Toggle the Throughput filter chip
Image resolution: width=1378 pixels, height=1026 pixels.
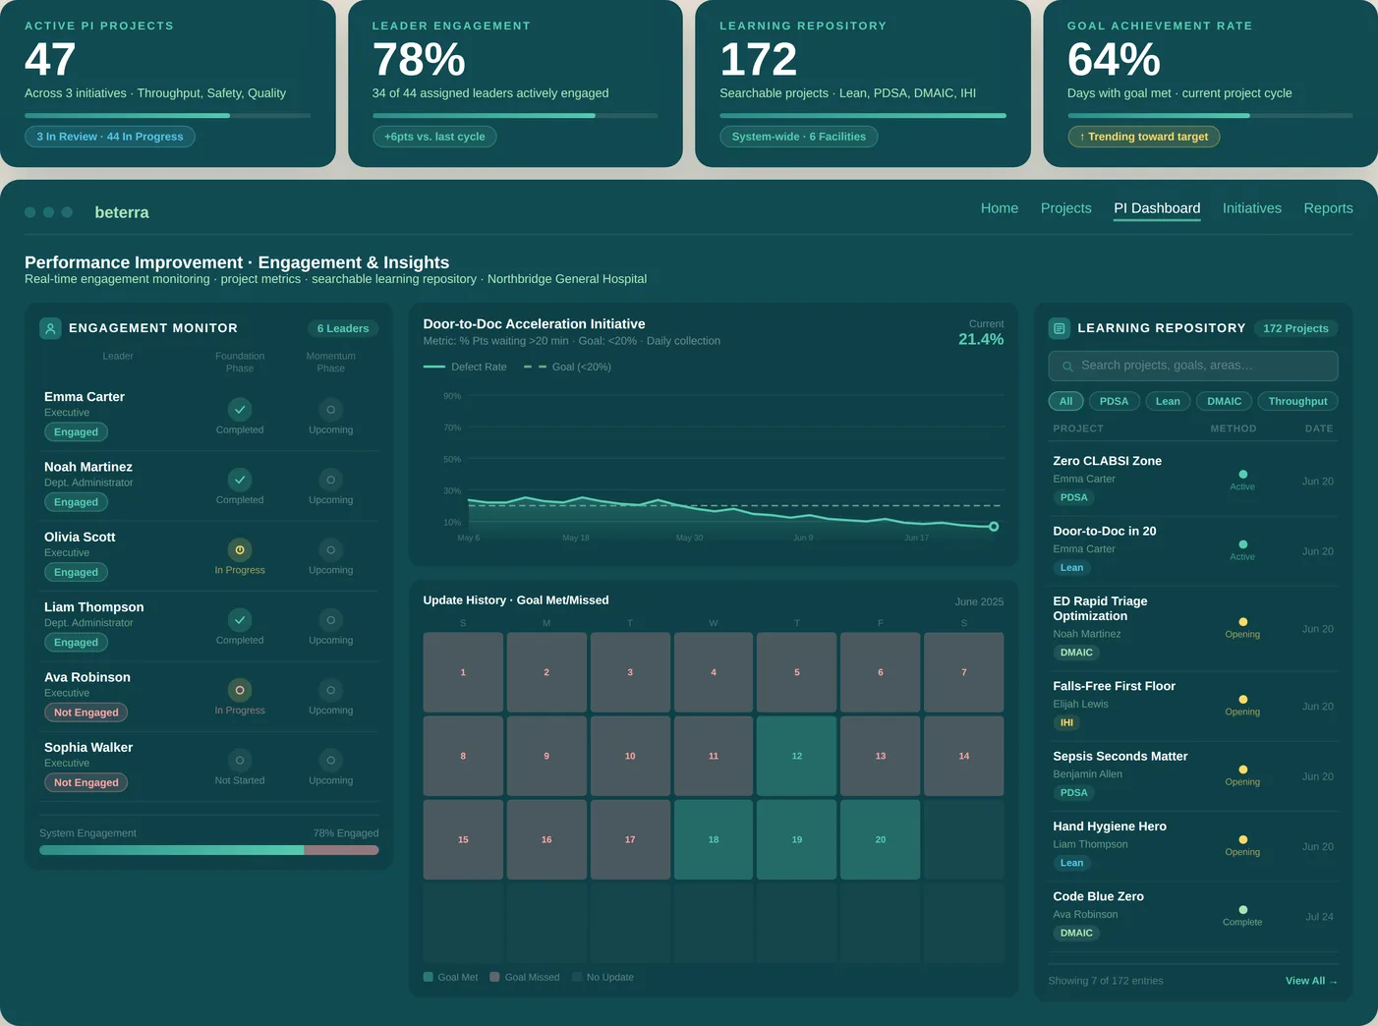[x=1297, y=401]
